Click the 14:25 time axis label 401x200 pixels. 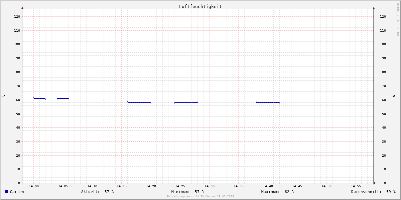[180, 186]
